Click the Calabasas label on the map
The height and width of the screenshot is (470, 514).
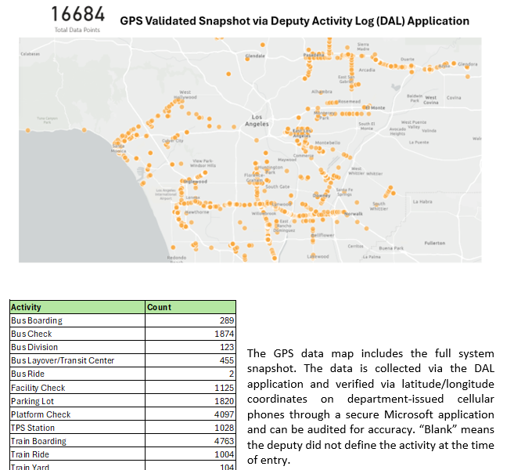coord(31,54)
